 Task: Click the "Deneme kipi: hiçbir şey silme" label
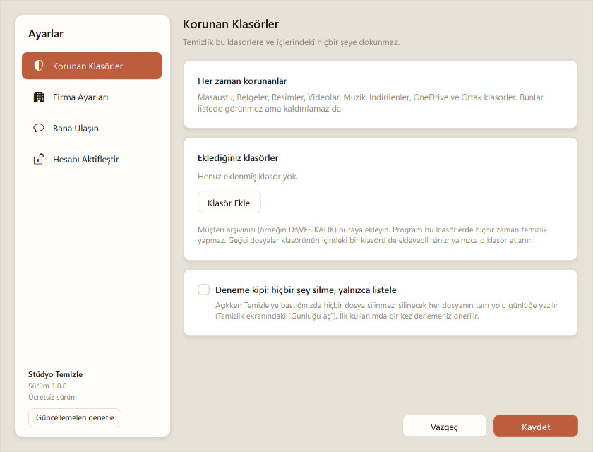306,290
